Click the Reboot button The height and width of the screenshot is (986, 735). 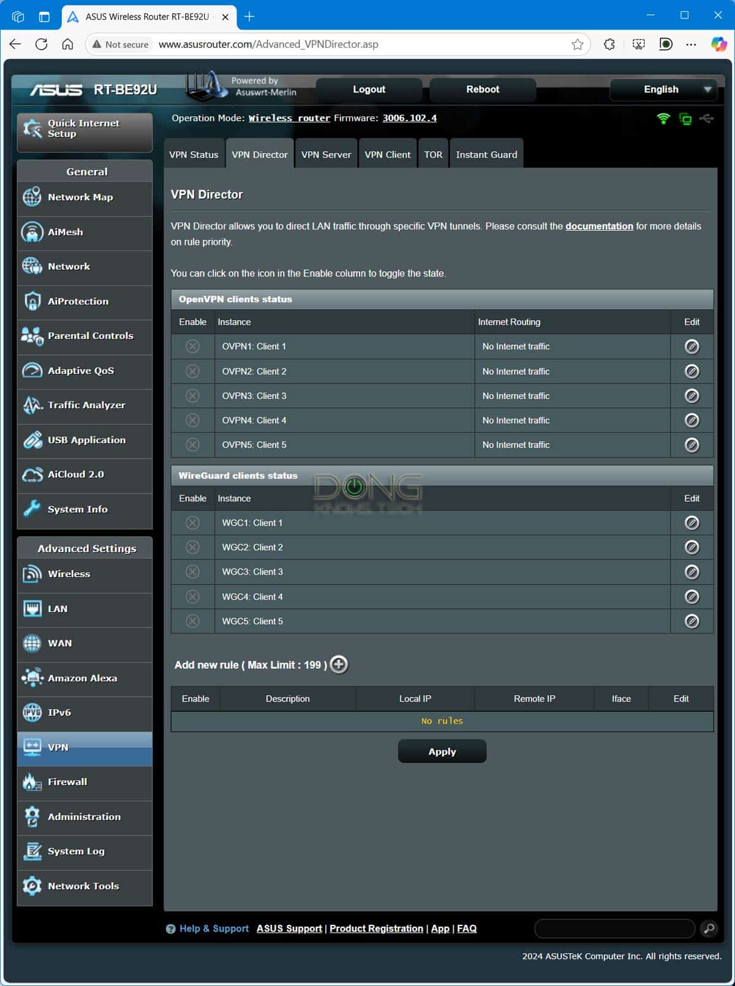pyautogui.click(x=483, y=89)
